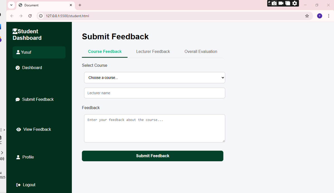Open the Y browser profile avatar
This screenshot has width=334, height=193.
pos(320,16)
